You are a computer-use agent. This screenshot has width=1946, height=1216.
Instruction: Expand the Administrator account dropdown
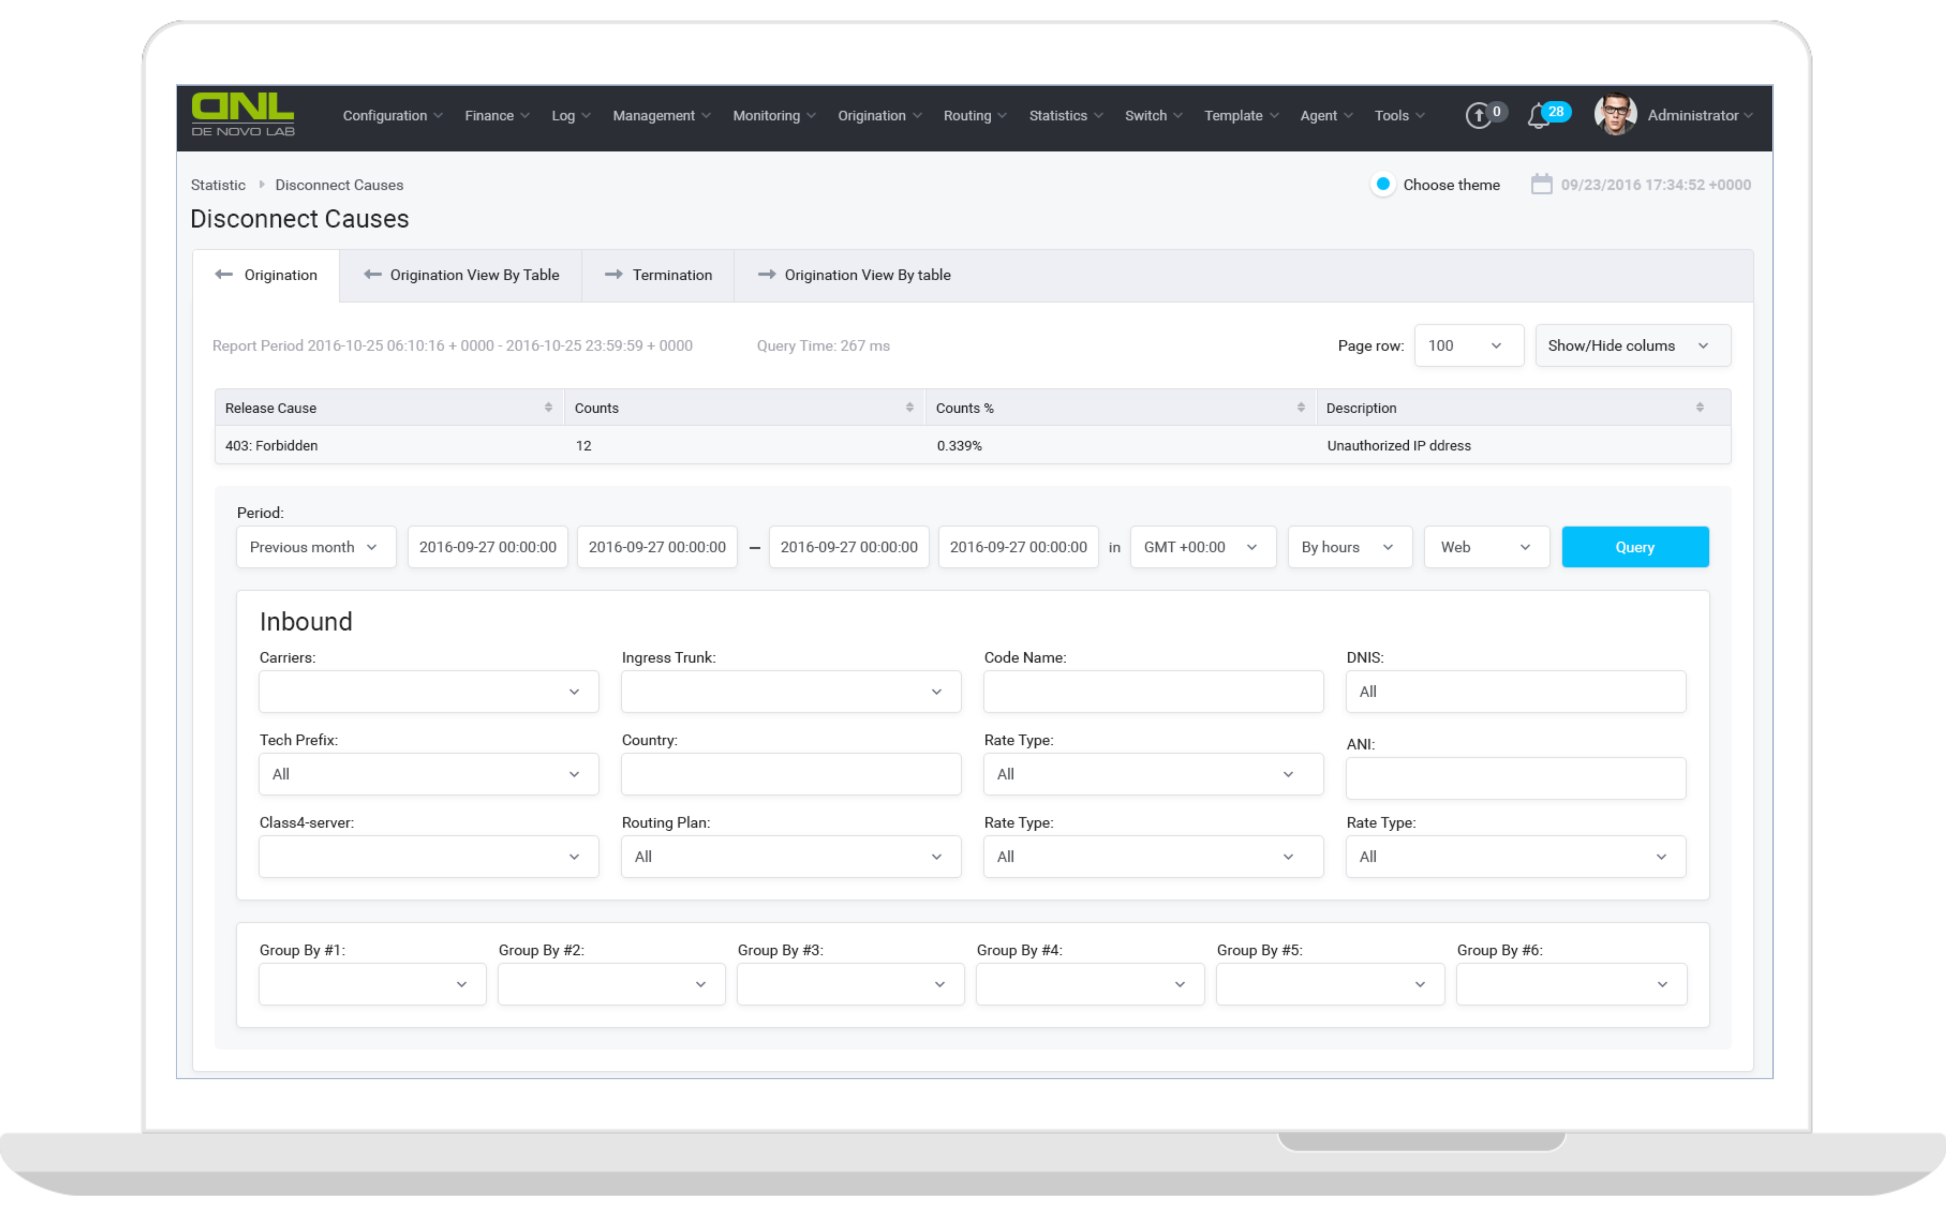(x=1700, y=116)
